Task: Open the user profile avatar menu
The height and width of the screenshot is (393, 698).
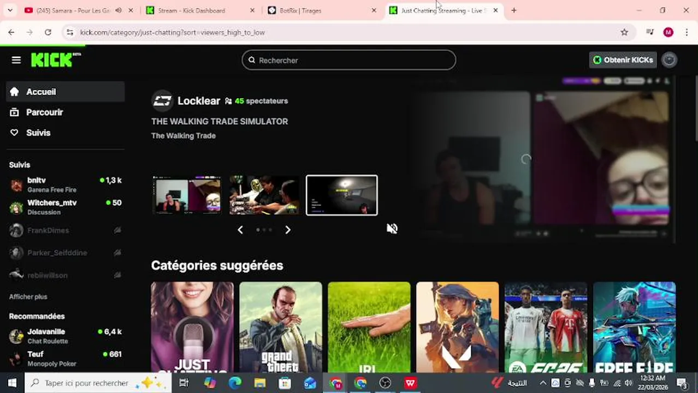Action: tap(669, 60)
